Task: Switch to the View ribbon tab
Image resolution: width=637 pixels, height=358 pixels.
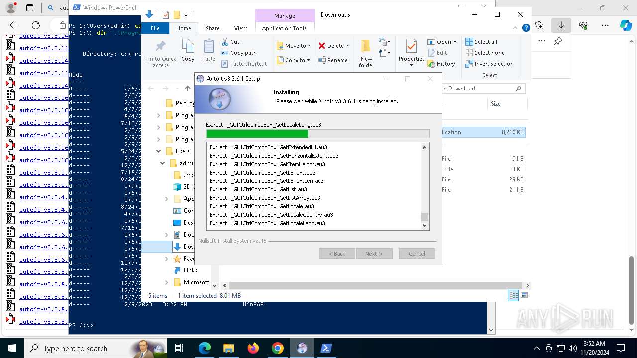Action: pyautogui.click(x=240, y=28)
